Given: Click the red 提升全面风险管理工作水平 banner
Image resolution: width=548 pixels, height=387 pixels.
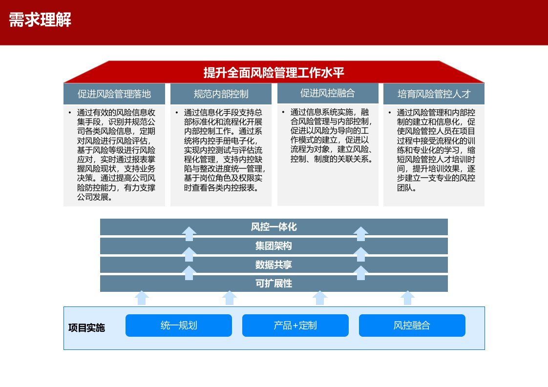Looking at the screenshot, I should pos(274,73).
